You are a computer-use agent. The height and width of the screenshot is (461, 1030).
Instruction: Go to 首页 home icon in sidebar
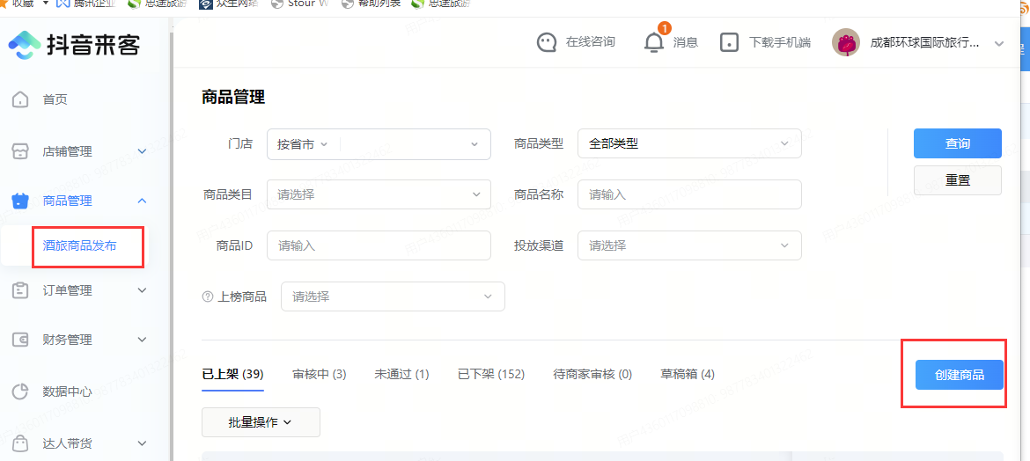pyautogui.click(x=21, y=99)
